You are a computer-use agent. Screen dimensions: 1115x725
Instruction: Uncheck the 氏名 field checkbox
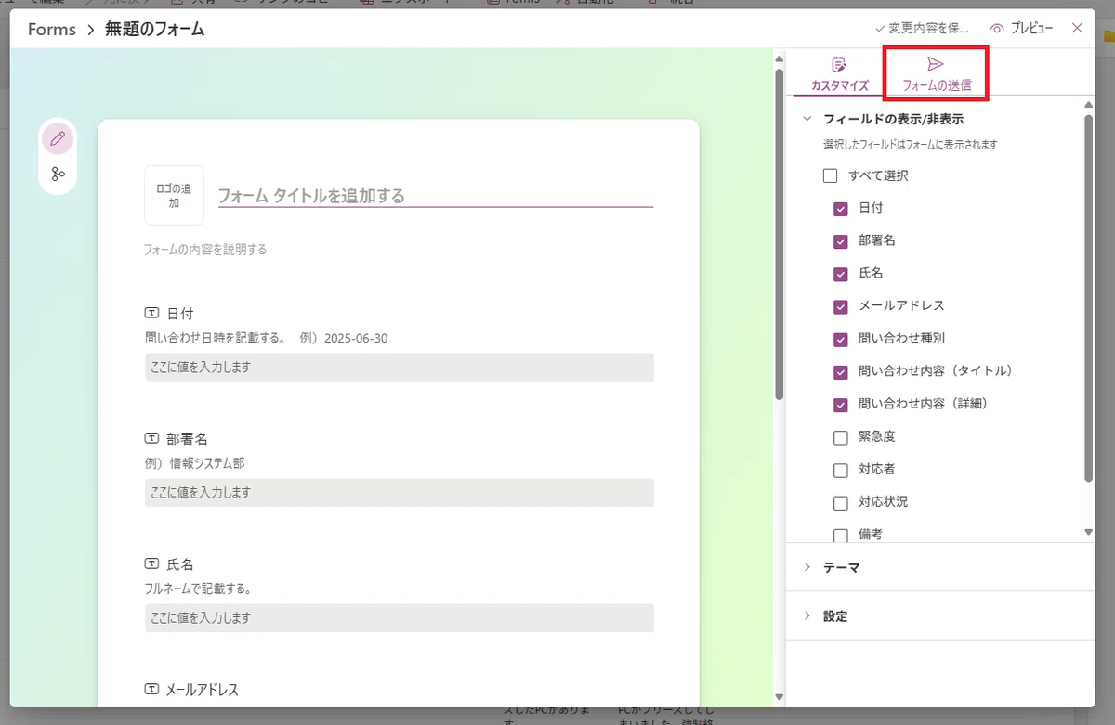pos(841,274)
